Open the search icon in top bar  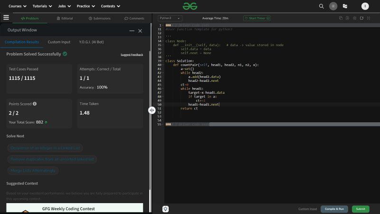(x=322, y=6)
